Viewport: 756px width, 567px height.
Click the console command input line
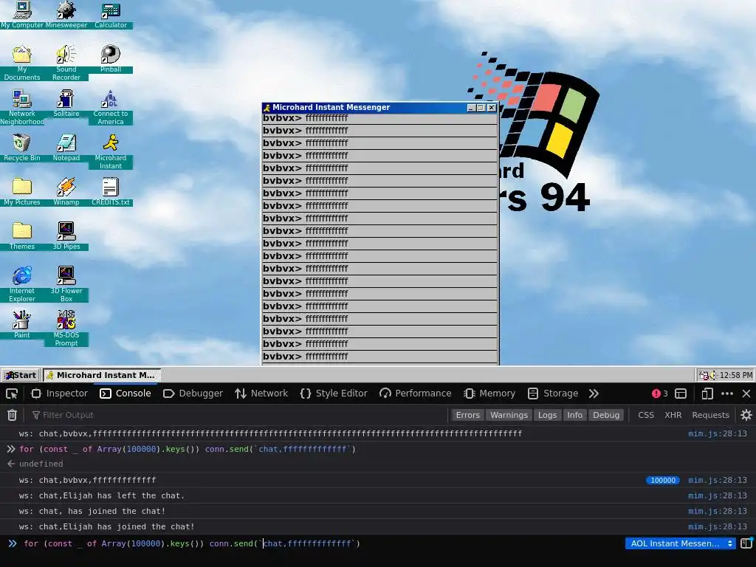(x=318, y=543)
